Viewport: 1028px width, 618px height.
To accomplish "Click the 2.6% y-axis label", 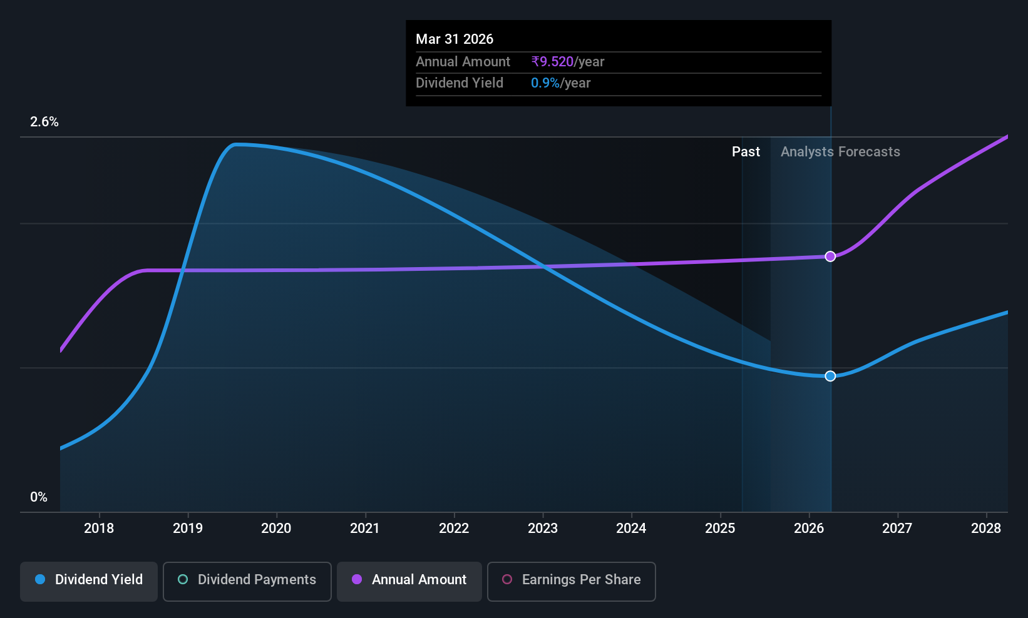I will tap(44, 122).
